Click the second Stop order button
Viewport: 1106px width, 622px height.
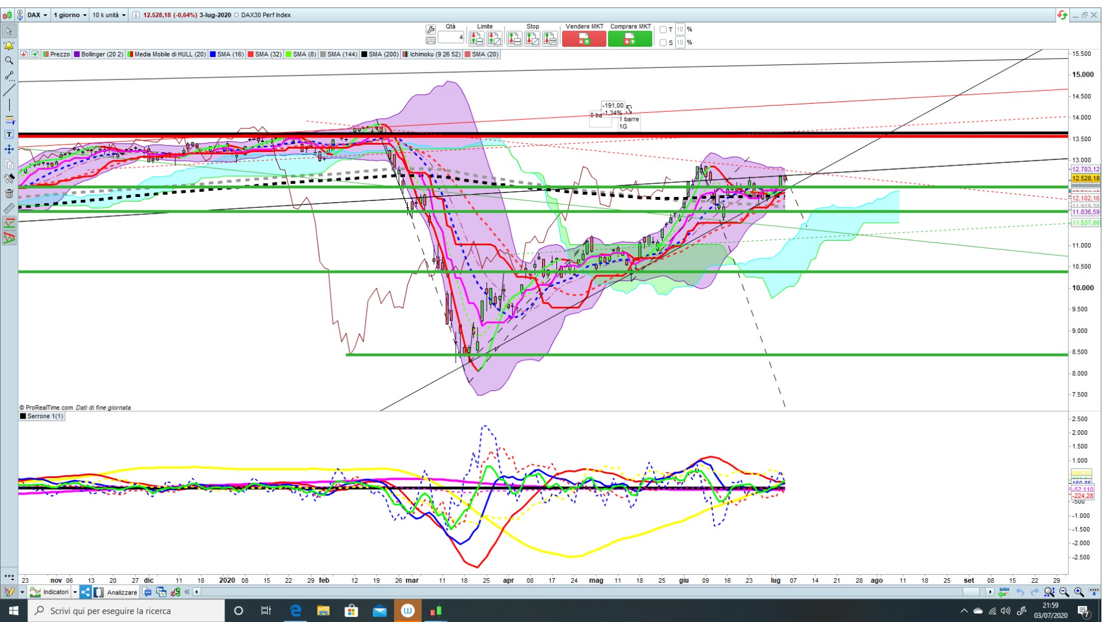pos(532,39)
